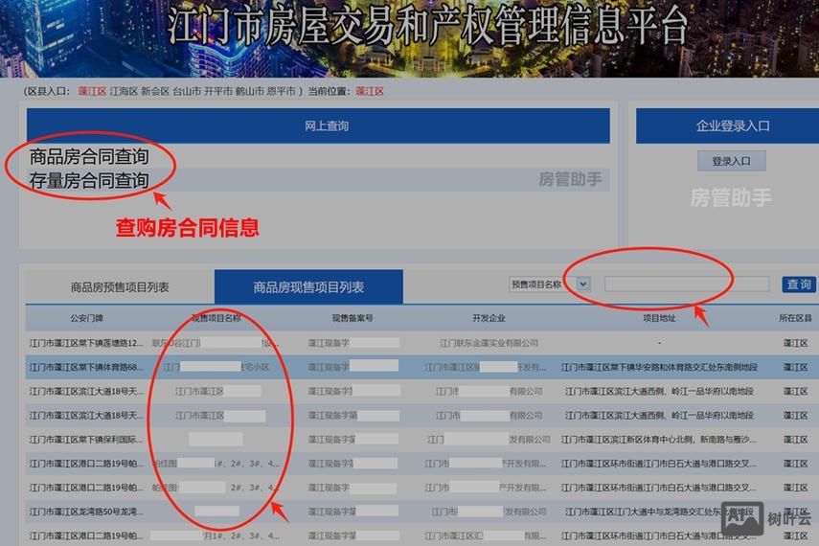Click developer 江门联东金蓬实业有限公司
Image resolution: width=819 pixels, height=546 pixels.
[x=489, y=343]
